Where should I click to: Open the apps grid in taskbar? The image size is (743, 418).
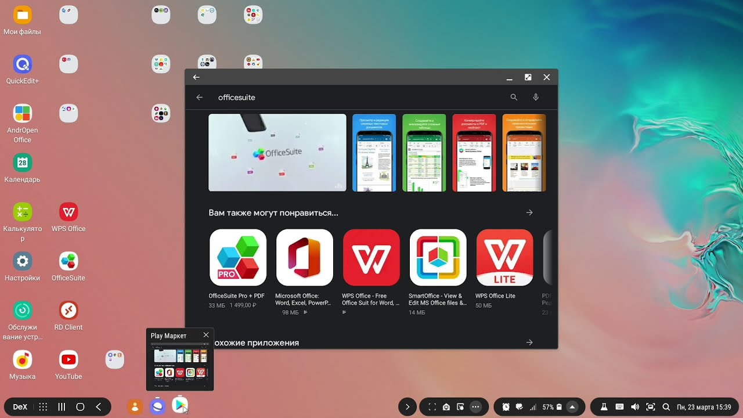tap(43, 407)
